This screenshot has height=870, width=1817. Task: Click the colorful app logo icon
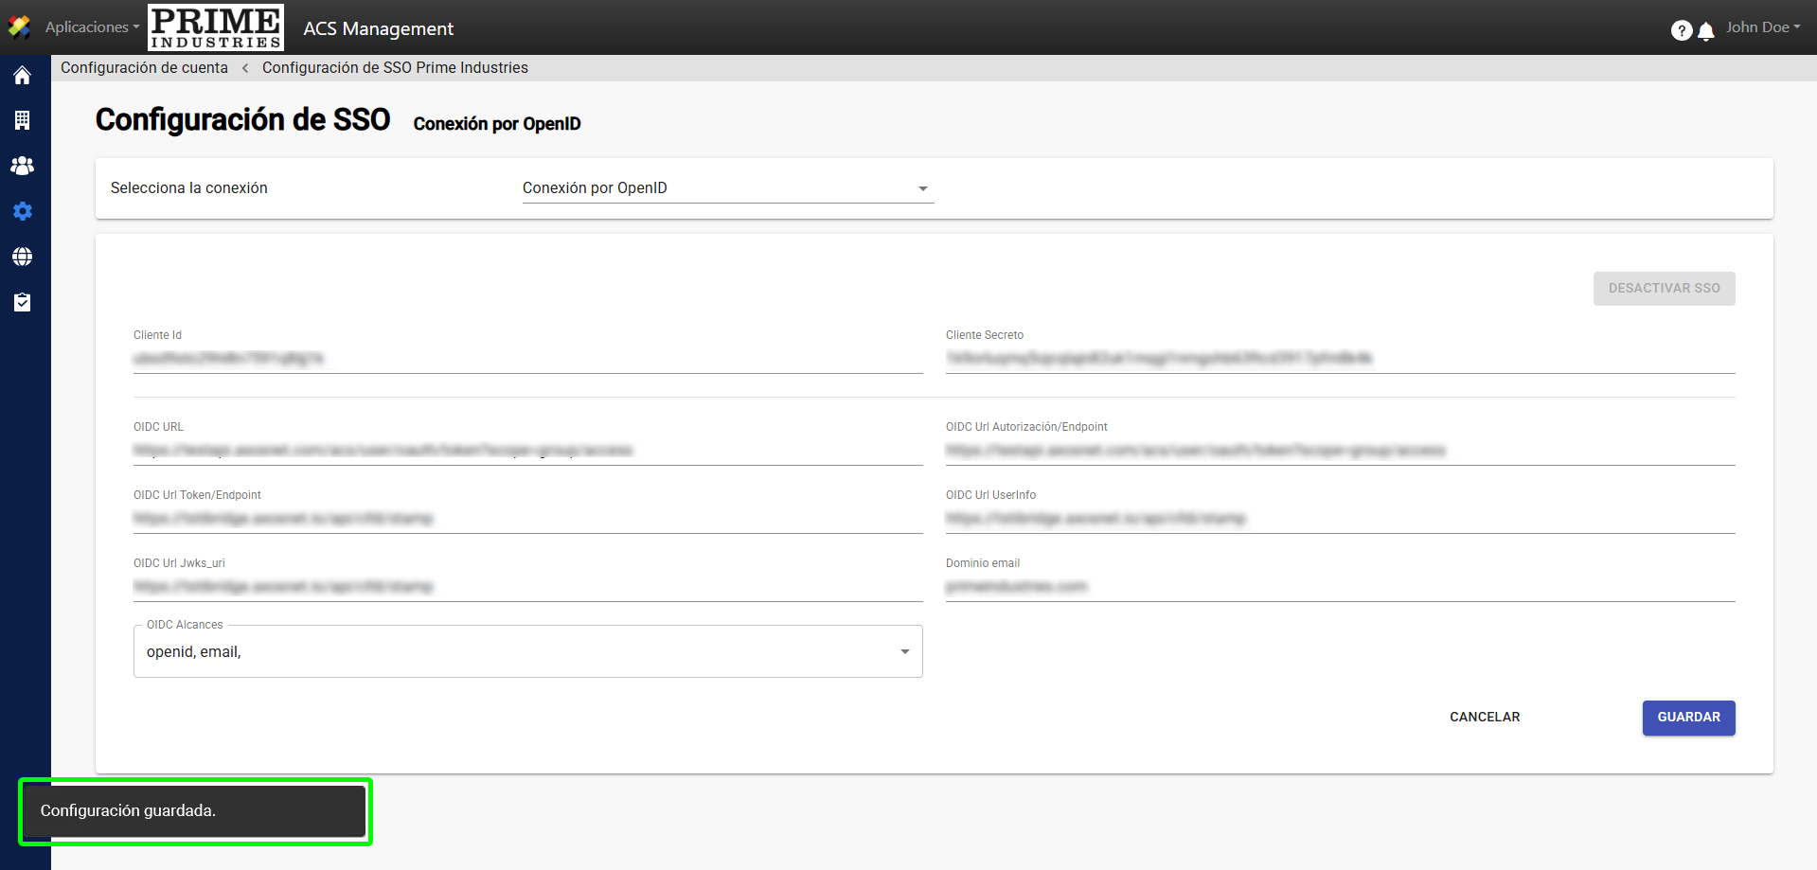[19, 27]
